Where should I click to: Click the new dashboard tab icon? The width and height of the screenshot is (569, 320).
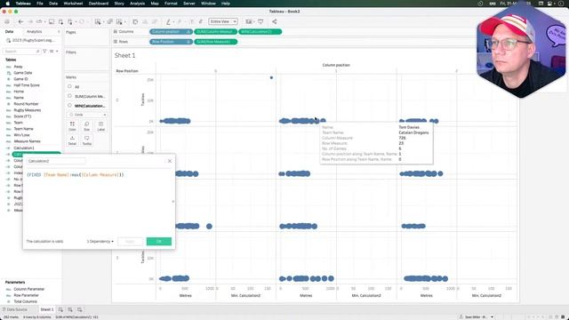(70, 309)
